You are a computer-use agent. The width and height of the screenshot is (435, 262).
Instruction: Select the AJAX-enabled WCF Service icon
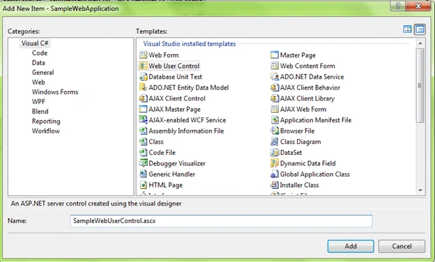143,120
